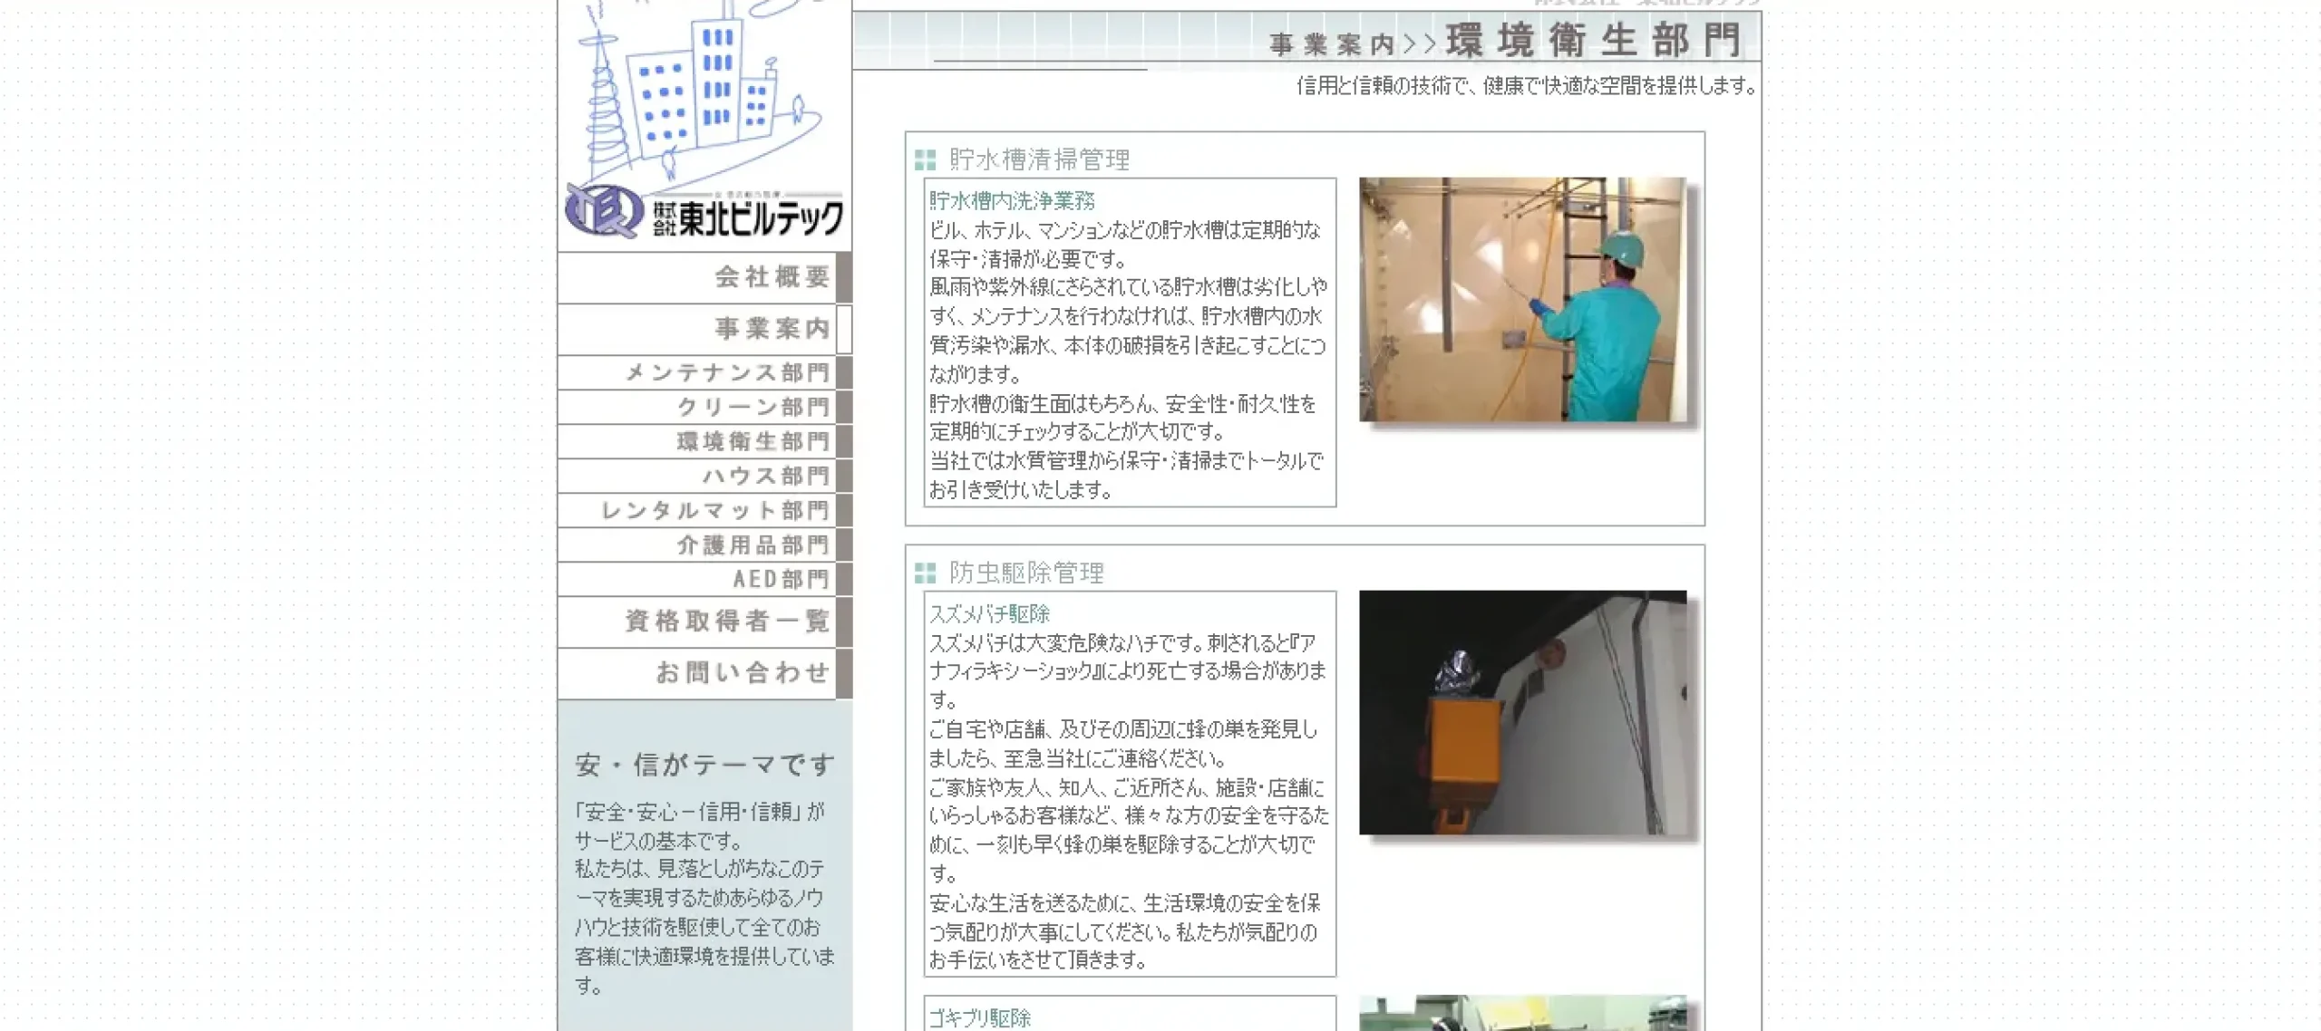This screenshot has width=2321, height=1031.
Task: Go to メンテナンス部門 page
Action: [x=704, y=372]
